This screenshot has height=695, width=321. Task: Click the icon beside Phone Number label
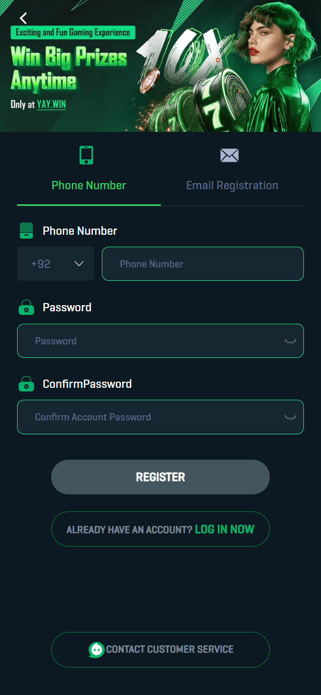click(26, 231)
